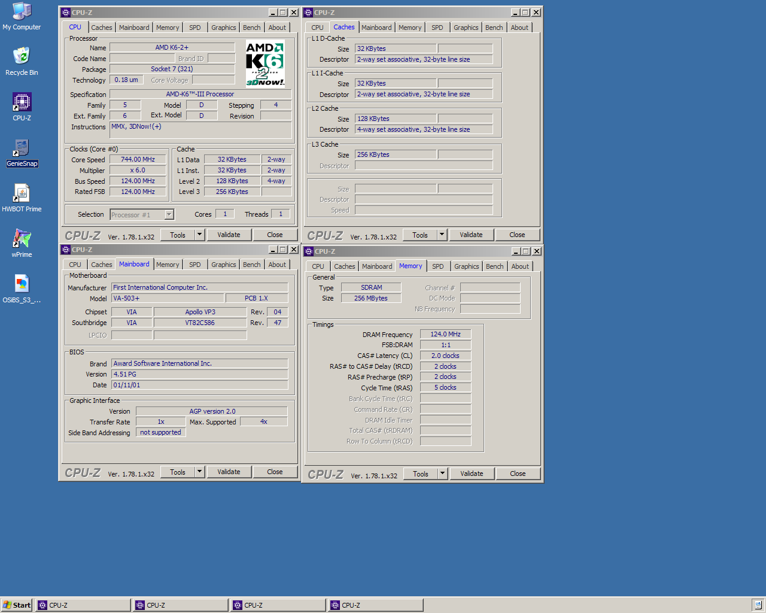This screenshot has width=766, height=613.
Task: Click DRAM Frequency value 124.0 MHz
Action: point(445,334)
